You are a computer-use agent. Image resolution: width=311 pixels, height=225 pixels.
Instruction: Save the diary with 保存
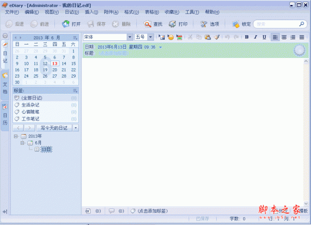96,24
